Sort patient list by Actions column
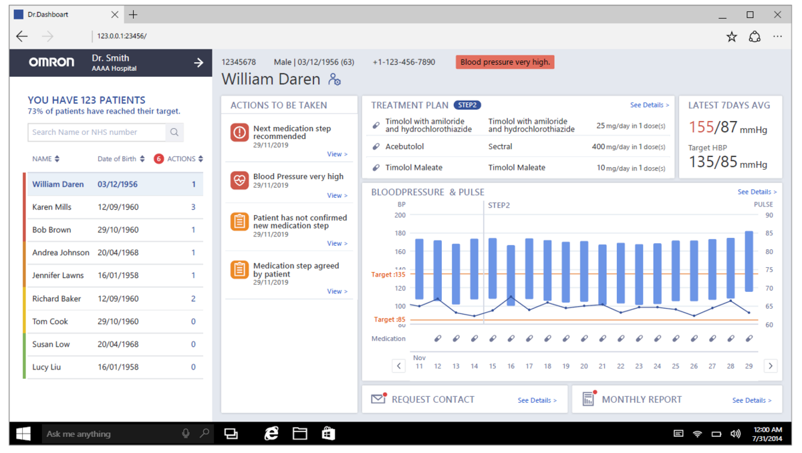Screen dimensions: 802x453 click(x=184, y=159)
